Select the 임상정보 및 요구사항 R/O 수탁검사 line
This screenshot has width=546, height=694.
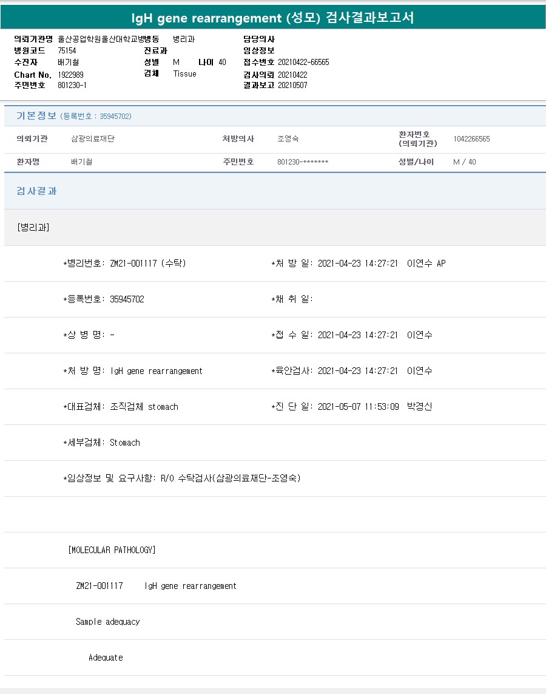point(182,478)
